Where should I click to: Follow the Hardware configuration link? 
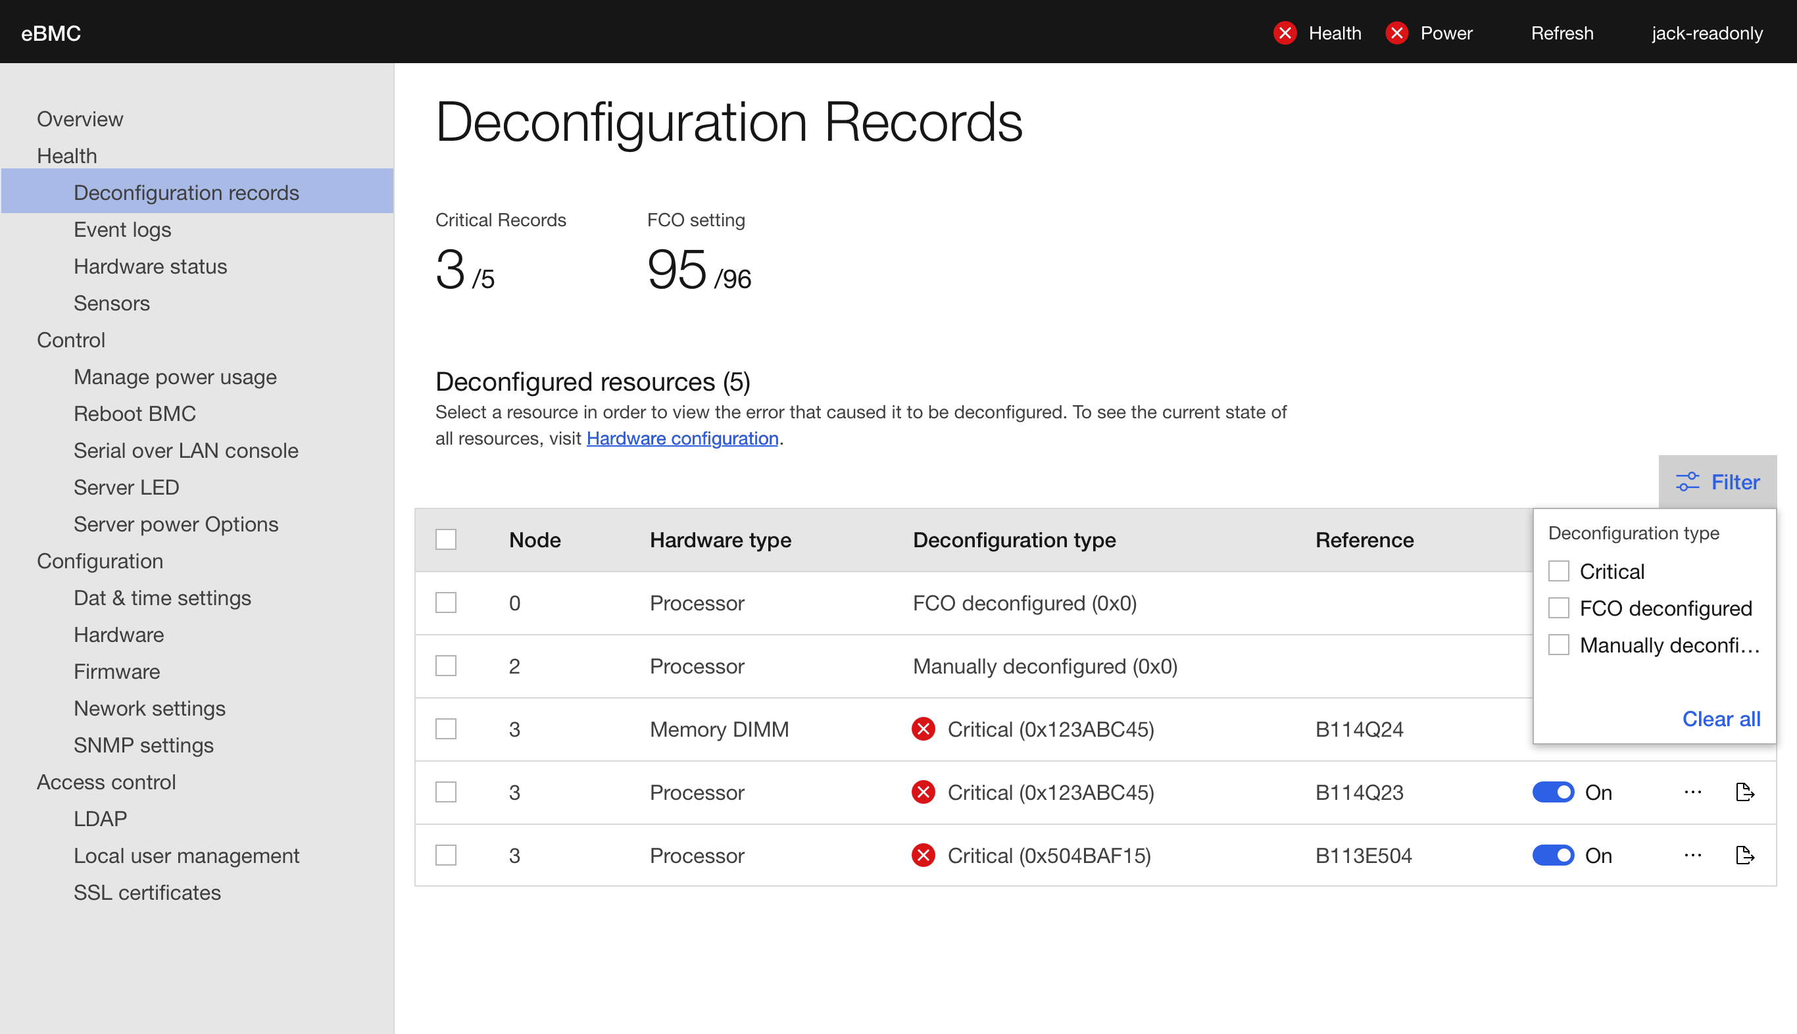(x=681, y=438)
